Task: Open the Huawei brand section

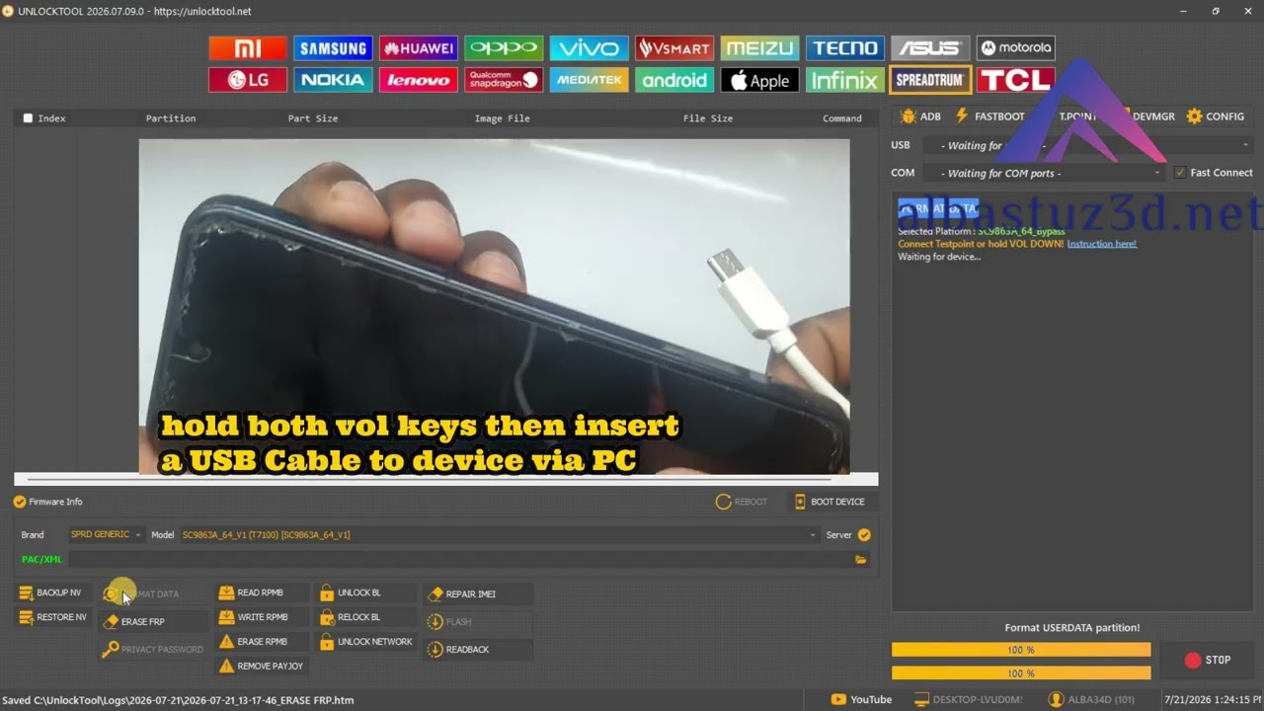Action: pyautogui.click(x=419, y=48)
